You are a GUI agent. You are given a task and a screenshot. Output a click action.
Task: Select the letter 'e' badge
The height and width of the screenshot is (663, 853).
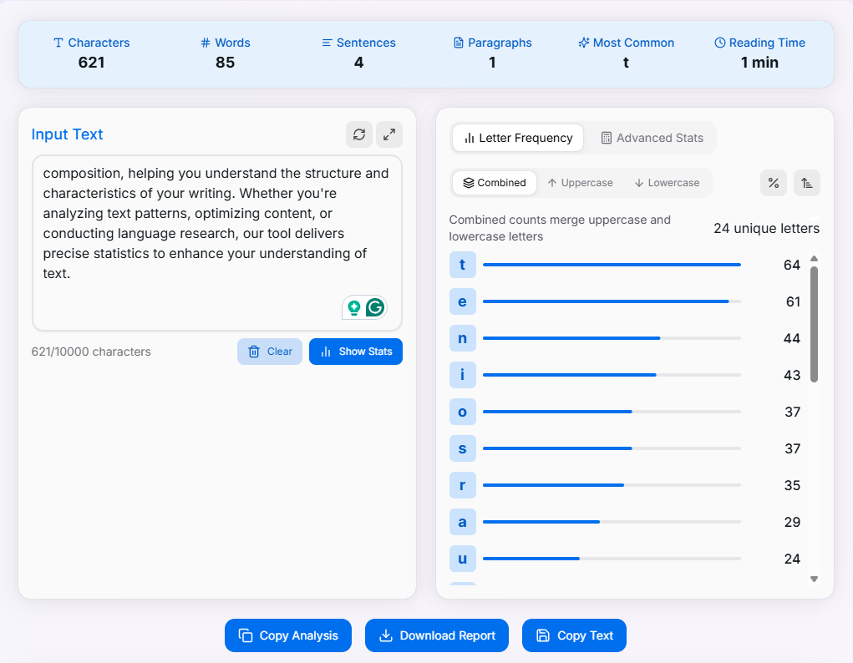462,301
